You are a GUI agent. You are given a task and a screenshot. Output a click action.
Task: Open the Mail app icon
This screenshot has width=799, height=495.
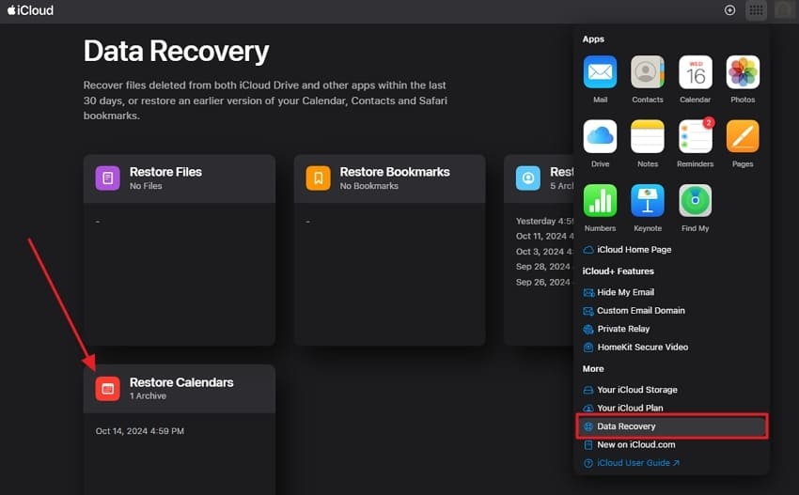pos(600,72)
